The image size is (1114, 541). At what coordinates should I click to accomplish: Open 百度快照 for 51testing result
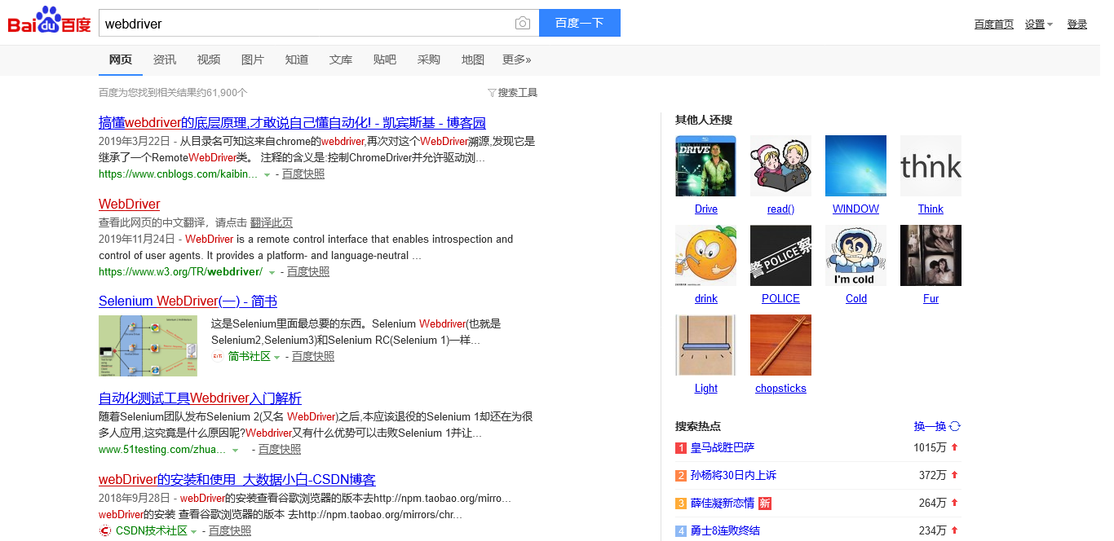(x=280, y=450)
